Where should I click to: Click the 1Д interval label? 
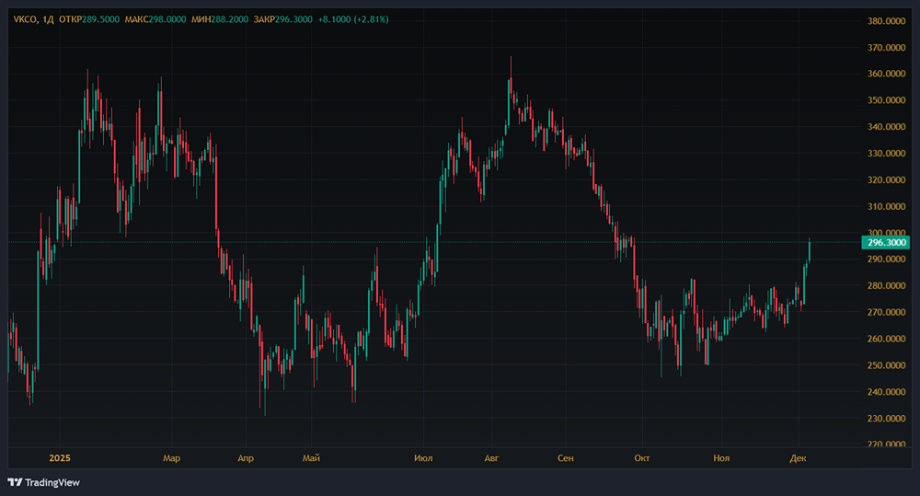click(49, 19)
